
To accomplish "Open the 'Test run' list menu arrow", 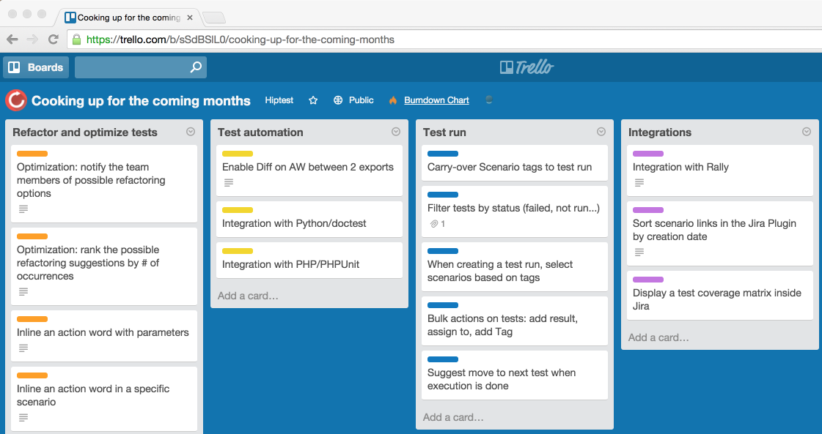I will pyautogui.click(x=601, y=132).
